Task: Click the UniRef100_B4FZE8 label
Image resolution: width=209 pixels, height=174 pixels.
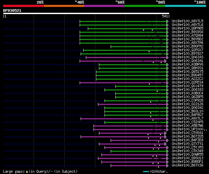Action: pyautogui.click(x=187, y=140)
